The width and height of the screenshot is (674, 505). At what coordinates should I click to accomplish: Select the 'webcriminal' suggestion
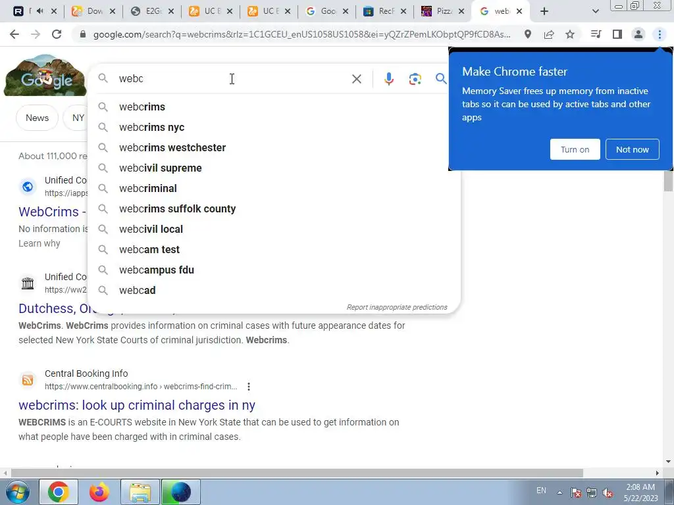click(x=274, y=189)
